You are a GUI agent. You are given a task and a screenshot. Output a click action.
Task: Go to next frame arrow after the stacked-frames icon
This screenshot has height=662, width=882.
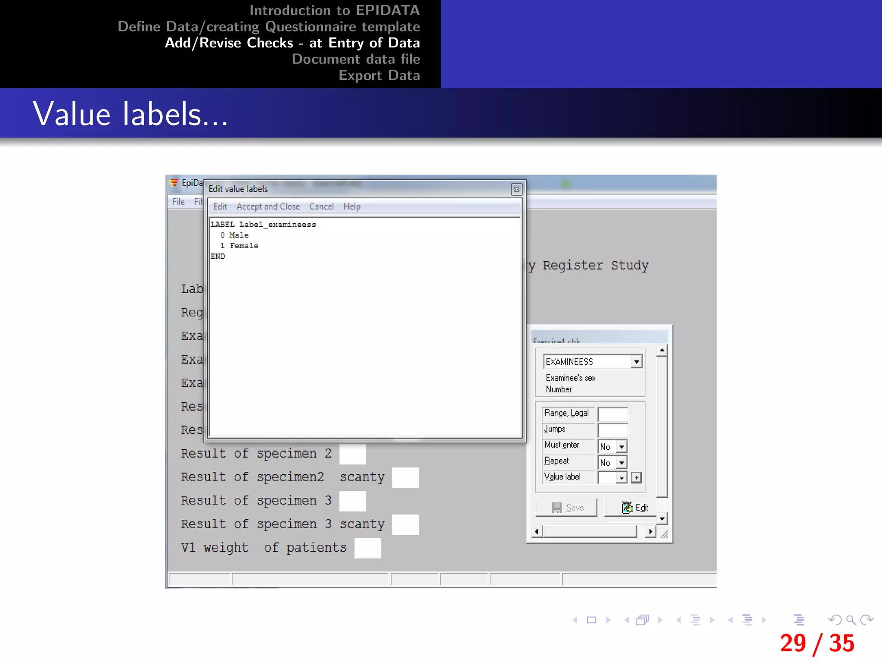pyautogui.click(x=660, y=620)
